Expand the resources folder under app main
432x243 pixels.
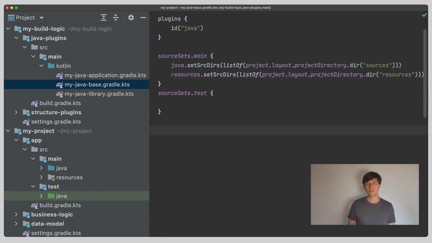pyautogui.click(x=41, y=178)
